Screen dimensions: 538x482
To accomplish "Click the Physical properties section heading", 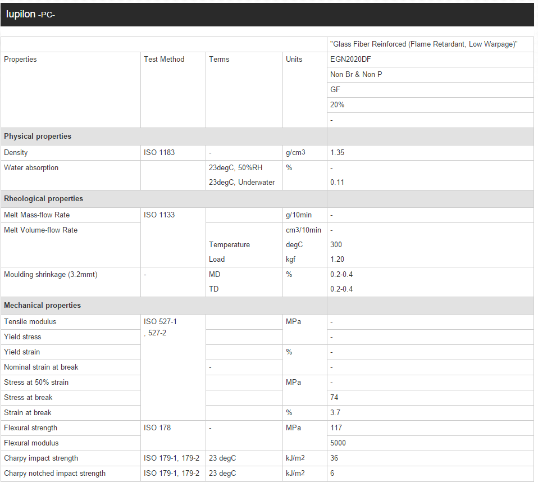I will pyautogui.click(x=38, y=137).
